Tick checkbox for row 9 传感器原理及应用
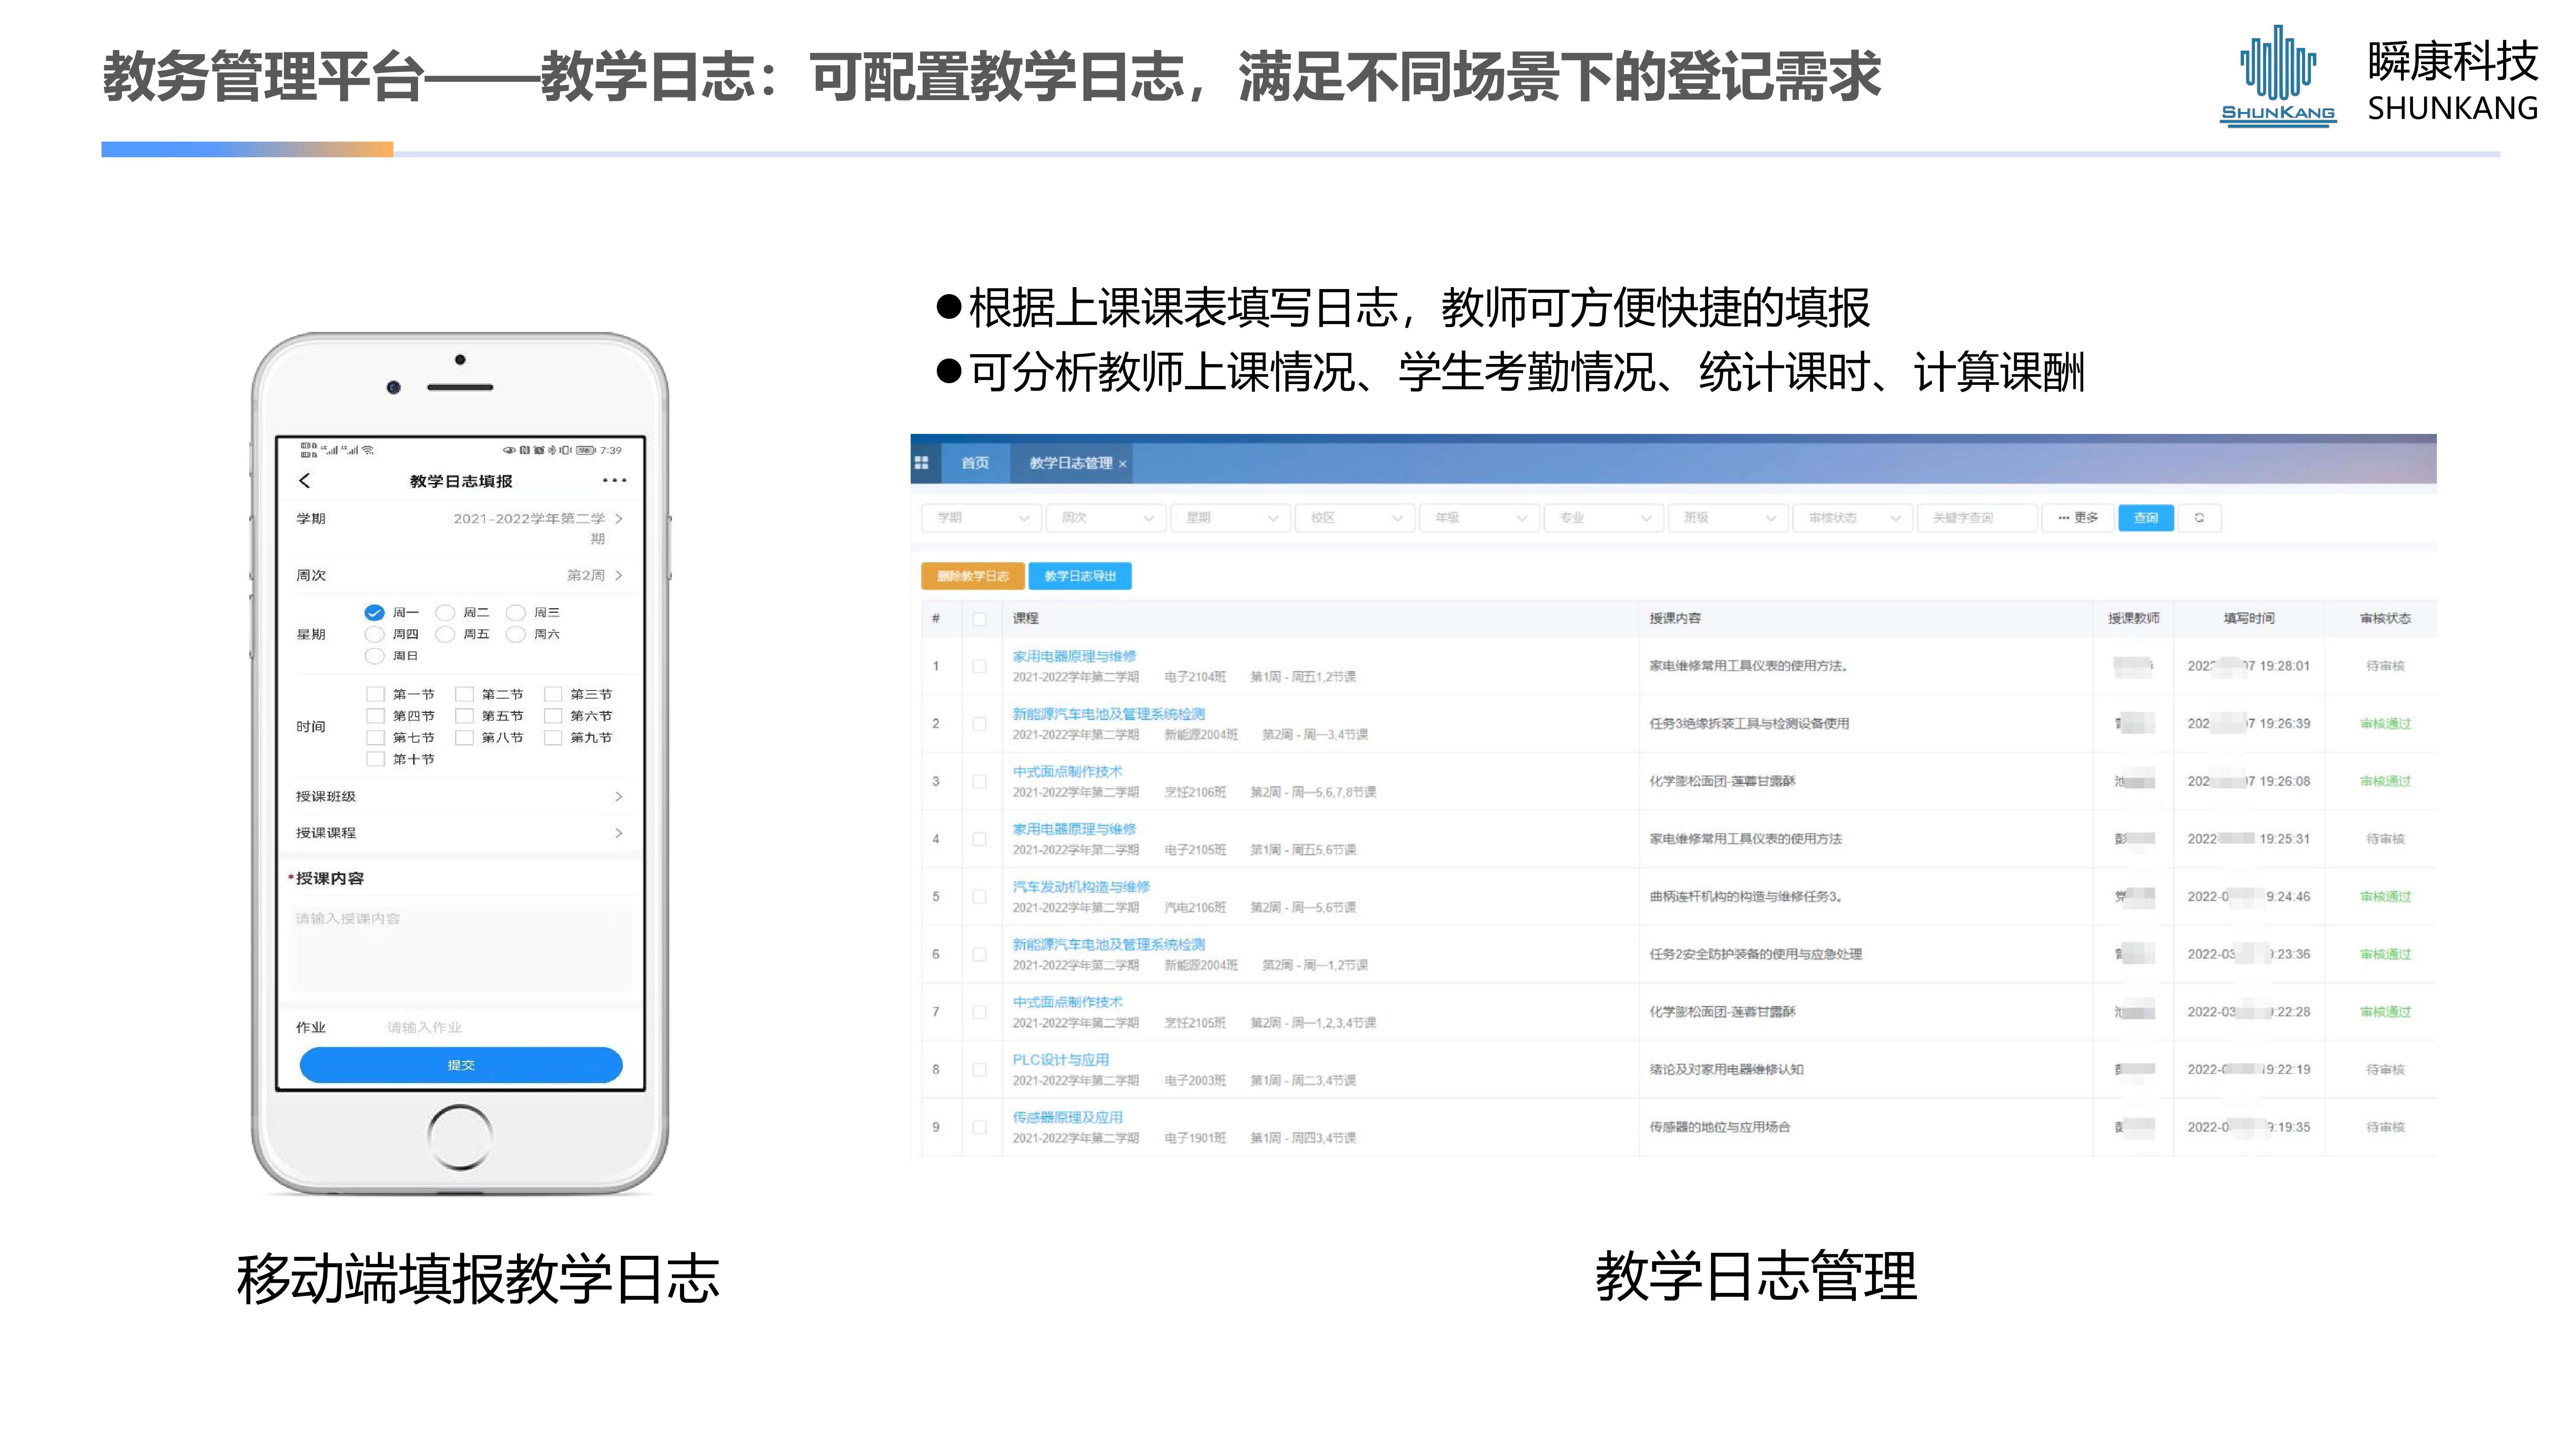The height and width of the screenshot is (1449, 2576). (x=980, y=1127)
